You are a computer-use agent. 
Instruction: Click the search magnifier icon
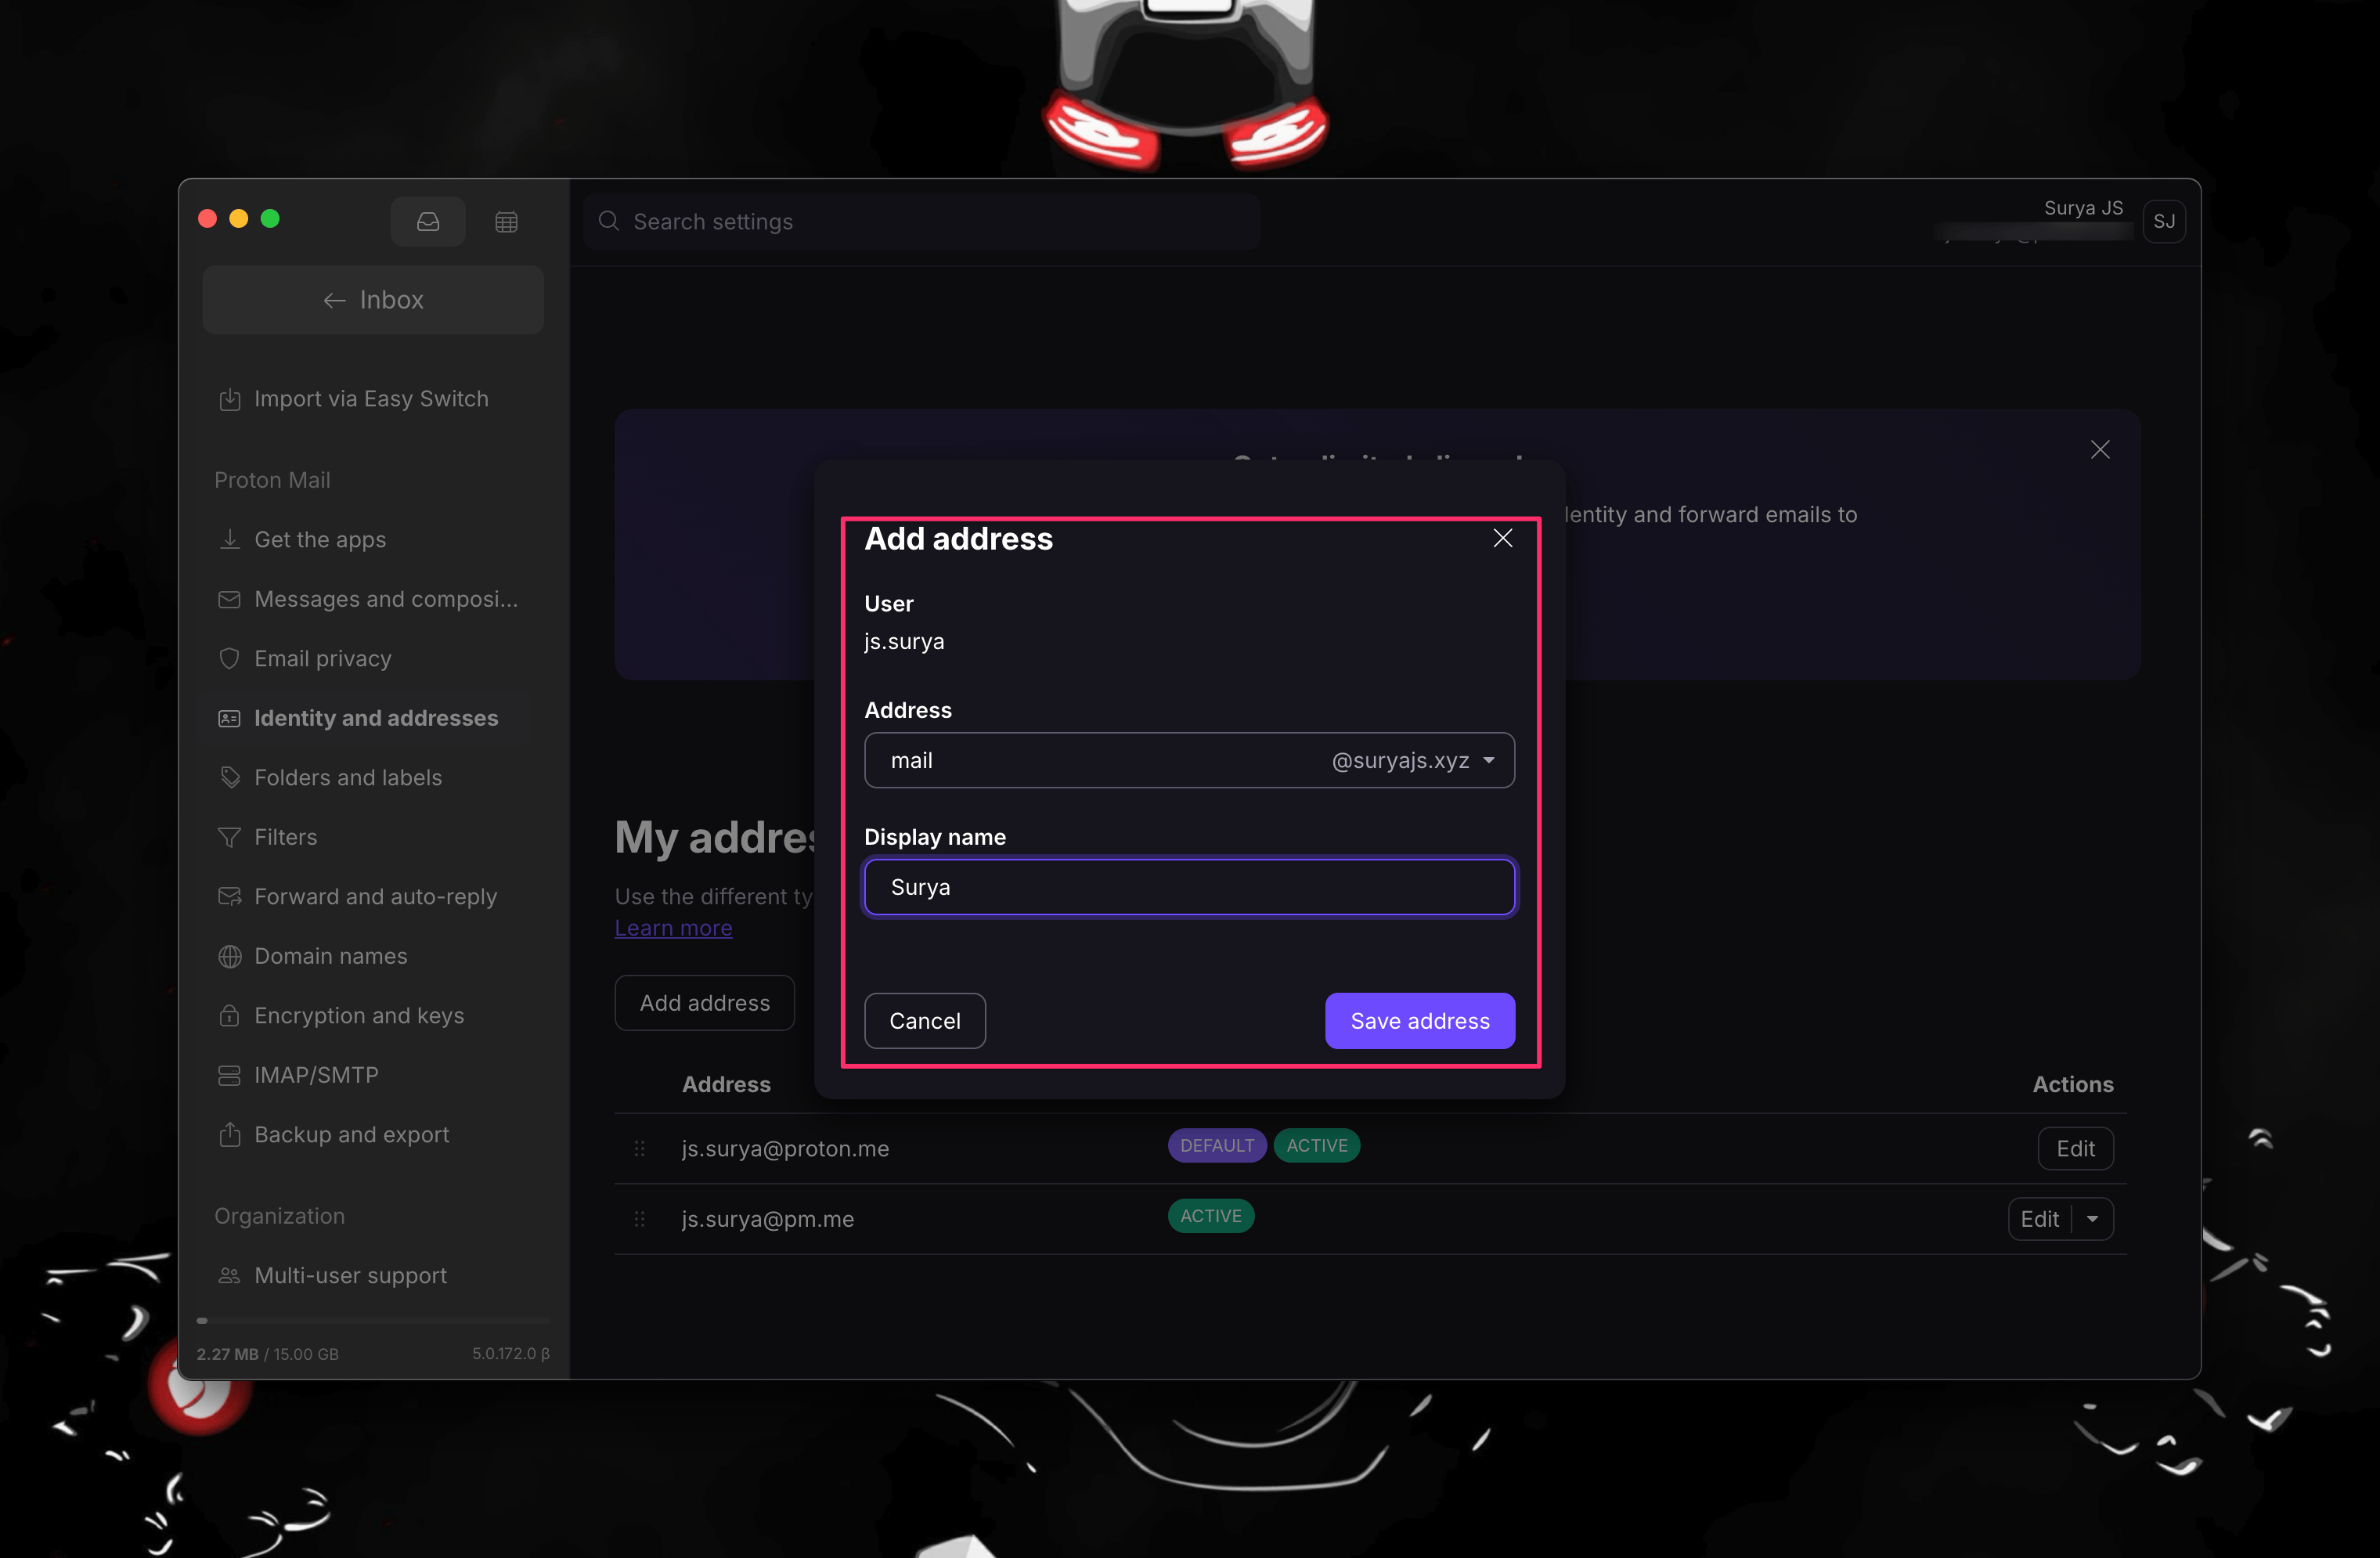(609, 221)
